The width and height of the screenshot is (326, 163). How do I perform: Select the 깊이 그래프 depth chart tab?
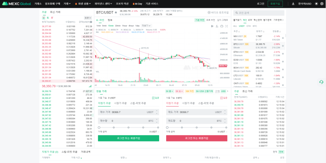tap(223, 20)
